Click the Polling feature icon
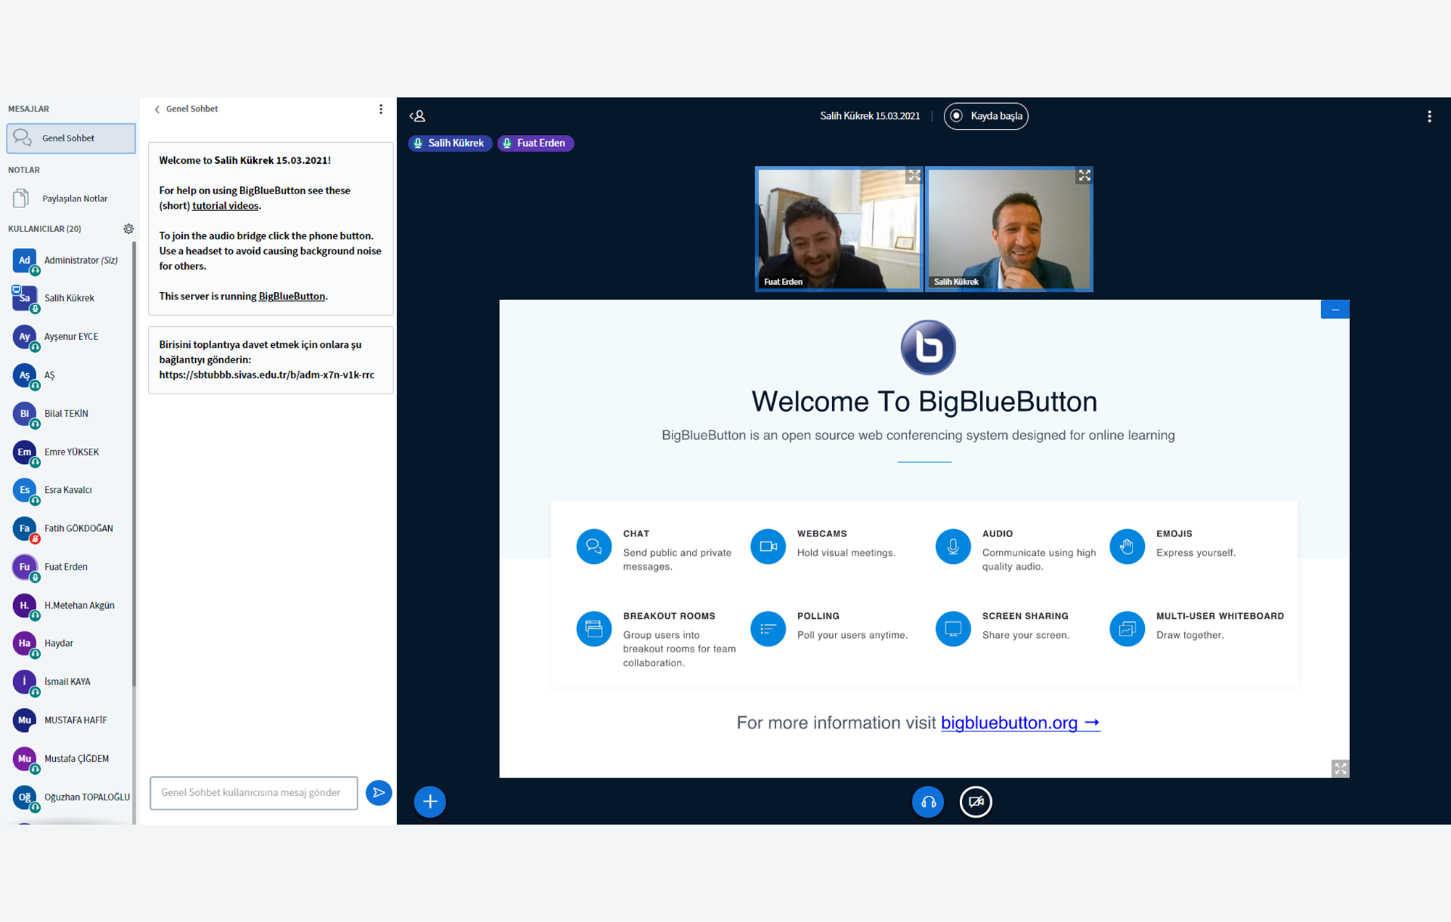The height and width of the screenshot is (922, 1451). (768, 628)
